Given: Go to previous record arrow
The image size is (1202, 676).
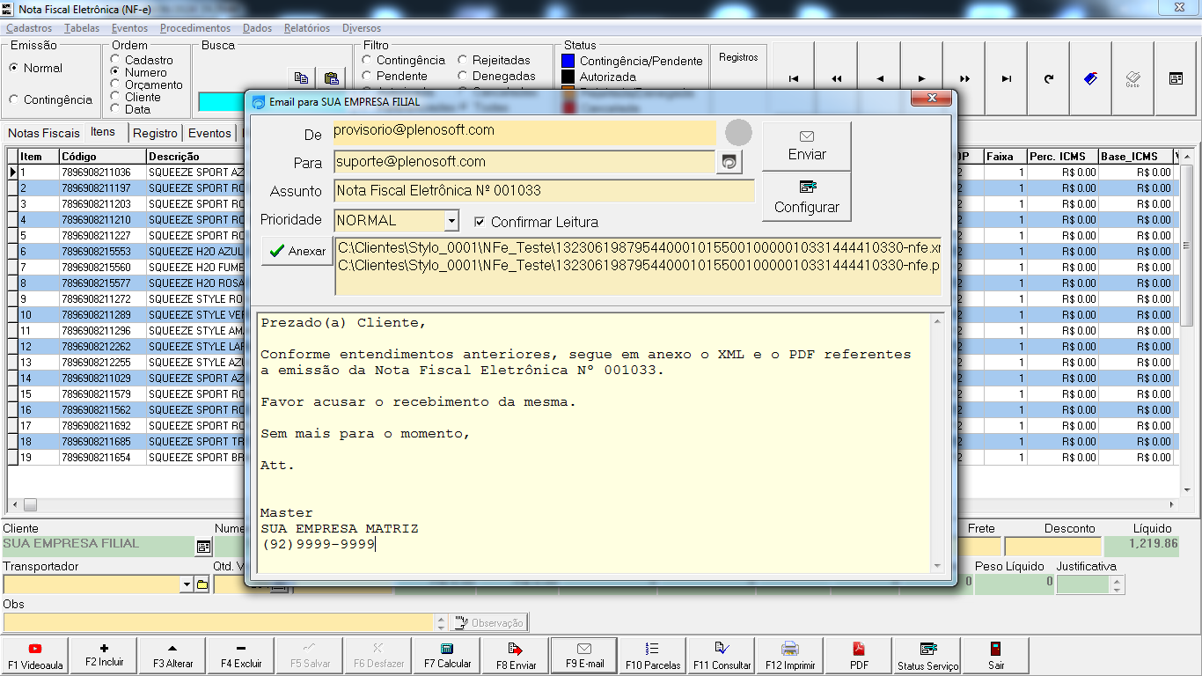Looking at the screenshot, I should coord(879,79).
